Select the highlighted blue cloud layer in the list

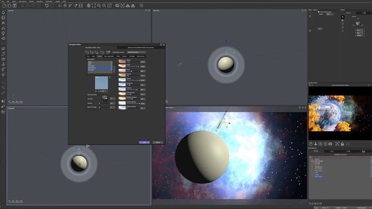(x=100, y=68)
